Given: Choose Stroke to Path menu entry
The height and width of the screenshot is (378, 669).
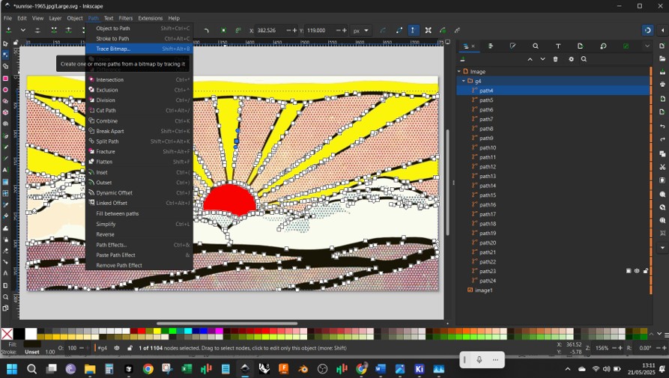Looking at the screenshot, I should pos(139,38).
